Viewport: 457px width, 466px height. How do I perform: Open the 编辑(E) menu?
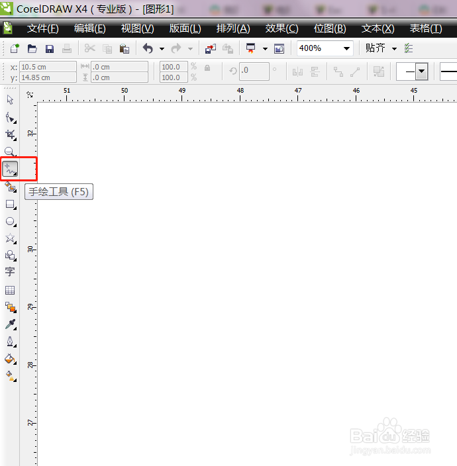[90, 28]
